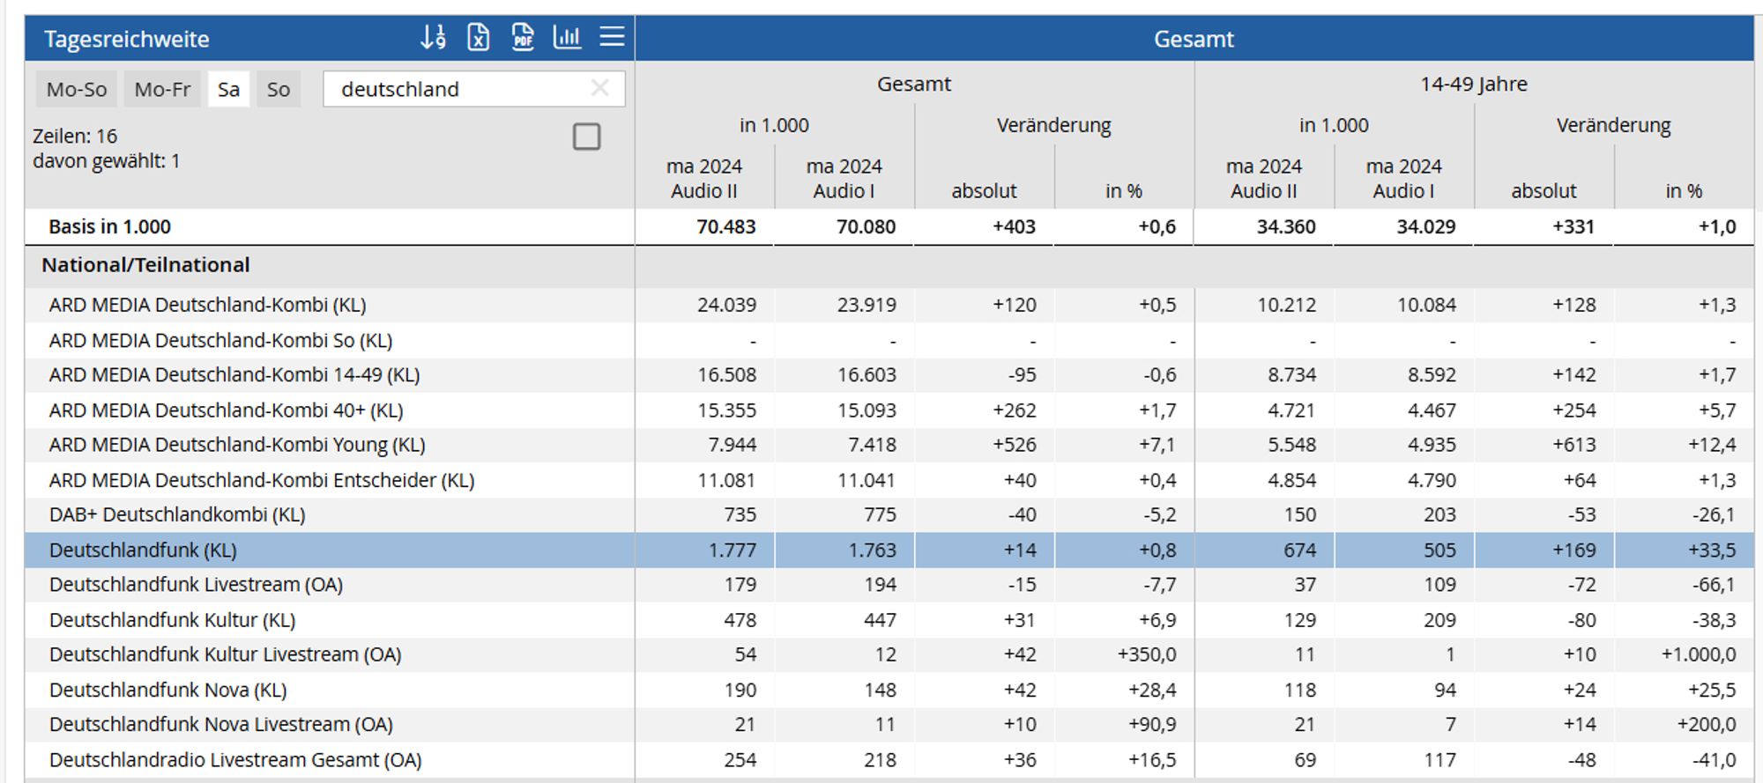Click the National/Teilnational group header

[x=145, y=265]
